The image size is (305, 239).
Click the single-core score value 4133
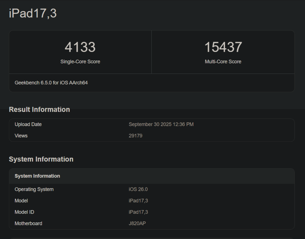(80, 47)
